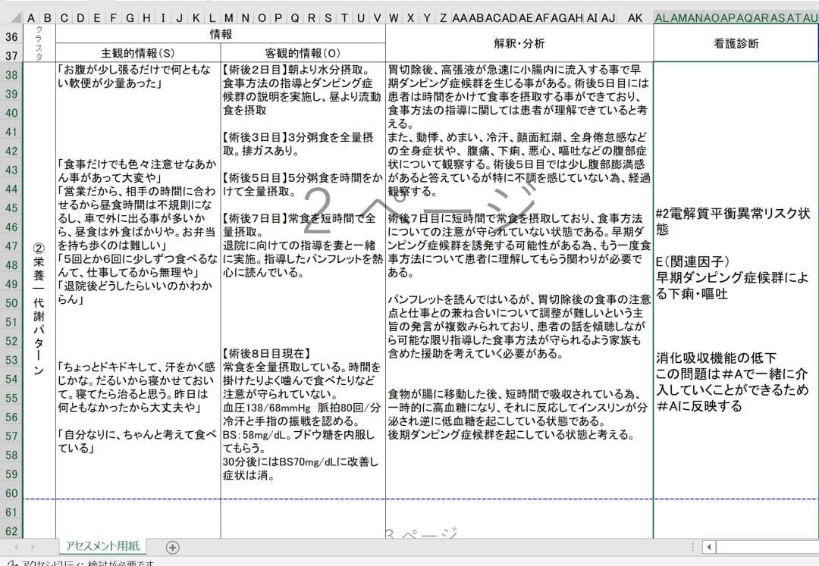Click the text 後期ダンピング症候群を起こしている状態と考える
Image resolution: width=819 pixels, height=566 pixels.
511,435
